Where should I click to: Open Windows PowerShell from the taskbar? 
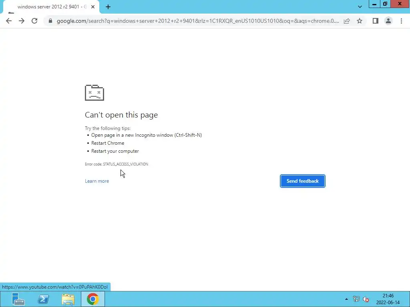click(43, 299)
